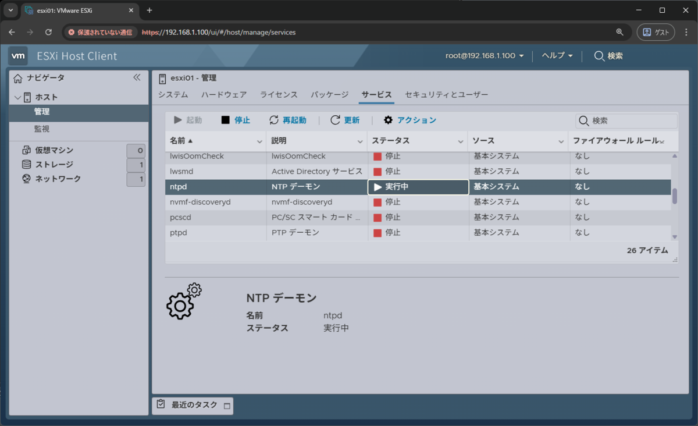698x426 pixels.
Task: Click the 実行中 status cell for ntpd
Action: [418, 187]
